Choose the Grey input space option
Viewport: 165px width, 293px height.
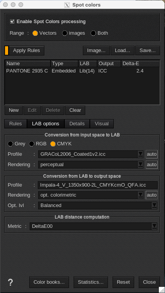click(x=10, y=144)
